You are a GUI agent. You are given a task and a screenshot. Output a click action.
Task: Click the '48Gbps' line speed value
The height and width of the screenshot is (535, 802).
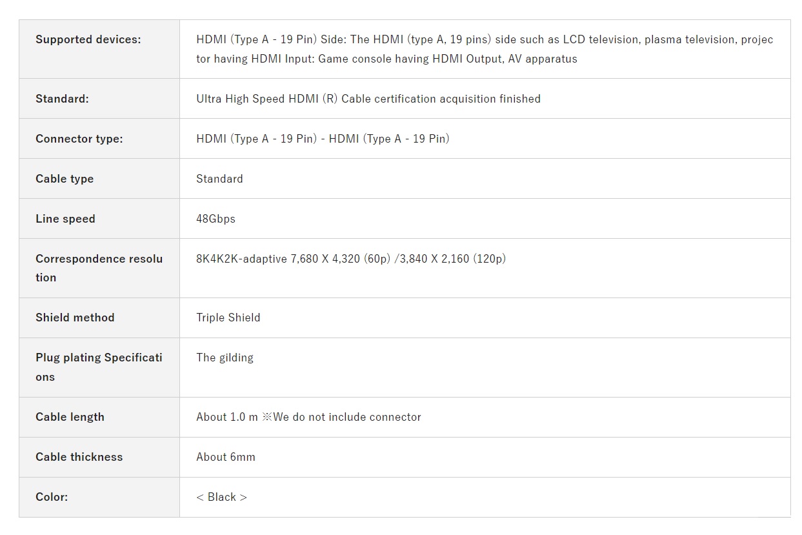tap(216, 219)
